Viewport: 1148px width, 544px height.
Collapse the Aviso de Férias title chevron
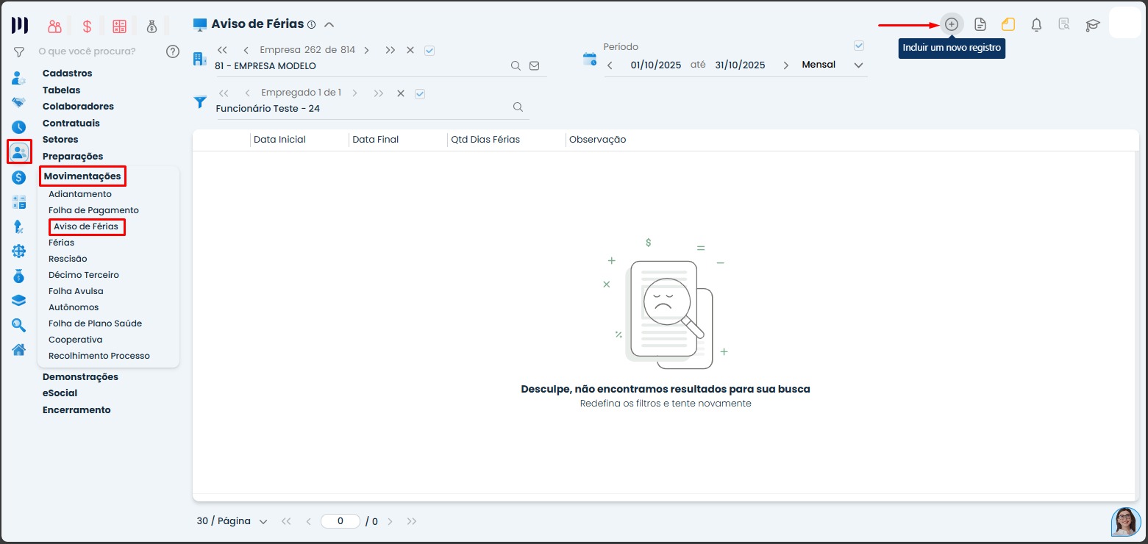pyautogui.click(x=329, y=24)
